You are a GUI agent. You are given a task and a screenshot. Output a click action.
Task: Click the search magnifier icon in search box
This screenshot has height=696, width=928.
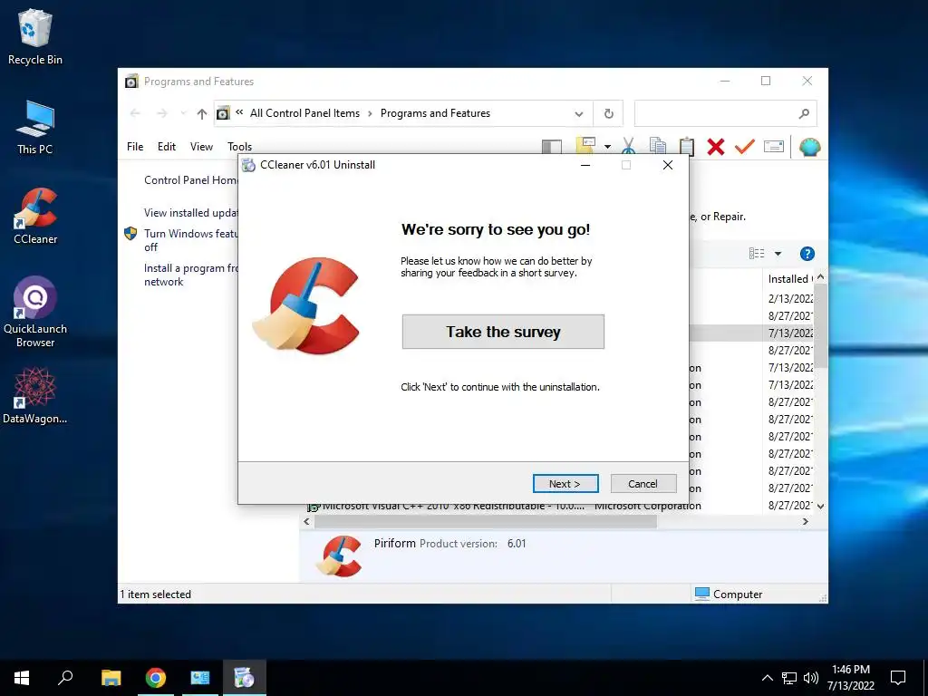pos(803,113)
